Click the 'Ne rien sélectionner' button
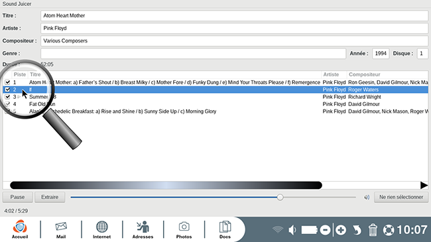The height and width of the screenshot is (242, 431). 401,197
